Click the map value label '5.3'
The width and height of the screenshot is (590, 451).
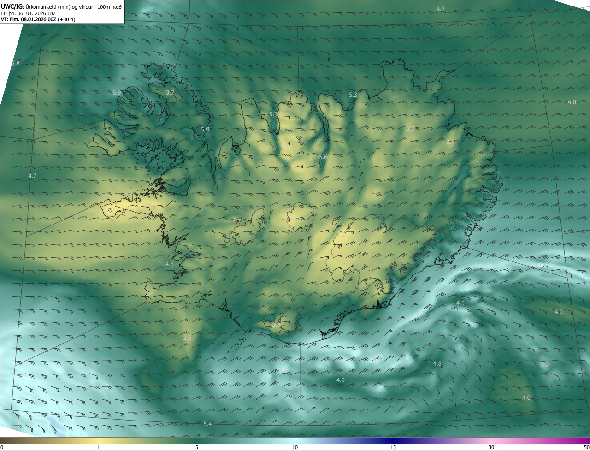(x=353, y=95)
